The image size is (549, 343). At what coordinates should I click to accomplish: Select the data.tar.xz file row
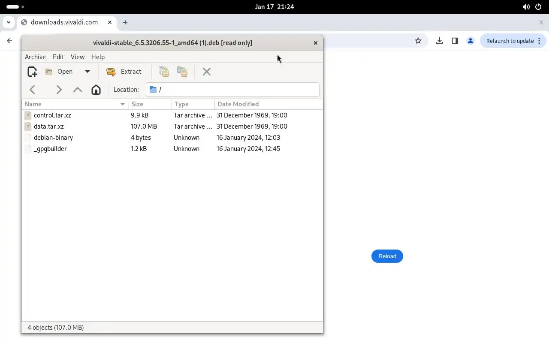[172, 126]
